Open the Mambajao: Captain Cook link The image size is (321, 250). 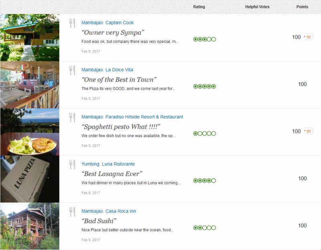pos(108,23)
